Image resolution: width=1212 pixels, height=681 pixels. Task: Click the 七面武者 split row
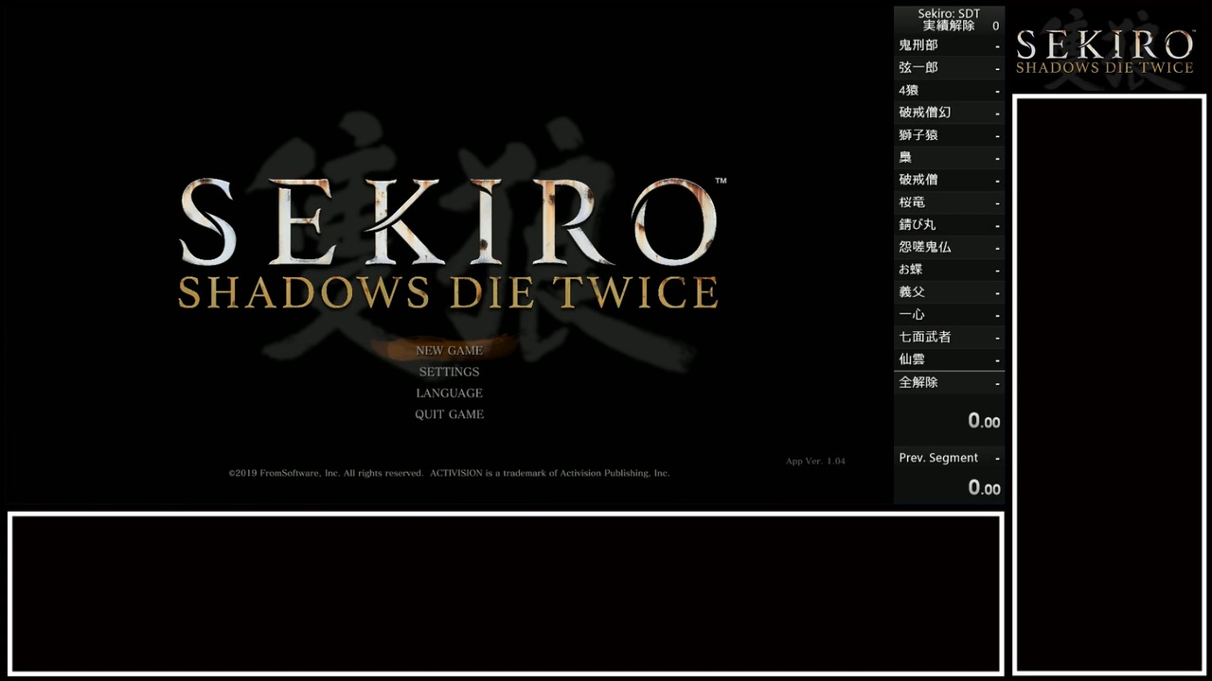click(949, 337)
